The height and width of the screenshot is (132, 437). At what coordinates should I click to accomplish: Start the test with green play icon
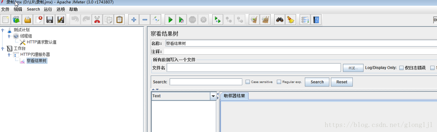coord(170,19)
